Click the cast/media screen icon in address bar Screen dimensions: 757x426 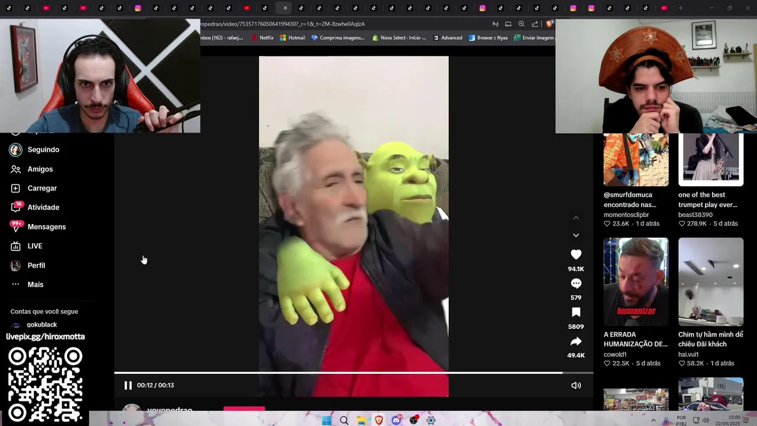point(508,24)
